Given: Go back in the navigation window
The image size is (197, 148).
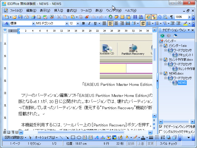Looking at the screenshot, I should pos(162,36).
